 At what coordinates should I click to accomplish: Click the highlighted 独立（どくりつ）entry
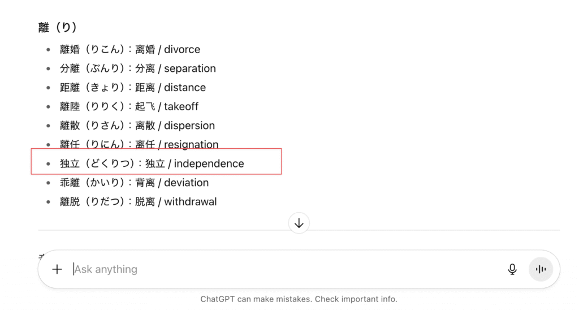pyautogui.click(x=152, y=163)
